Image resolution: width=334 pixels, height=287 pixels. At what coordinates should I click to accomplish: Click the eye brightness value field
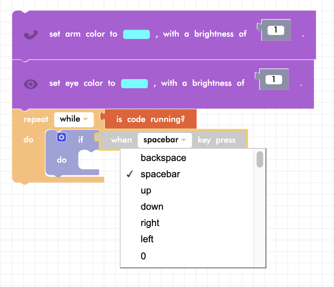point(274,80)
